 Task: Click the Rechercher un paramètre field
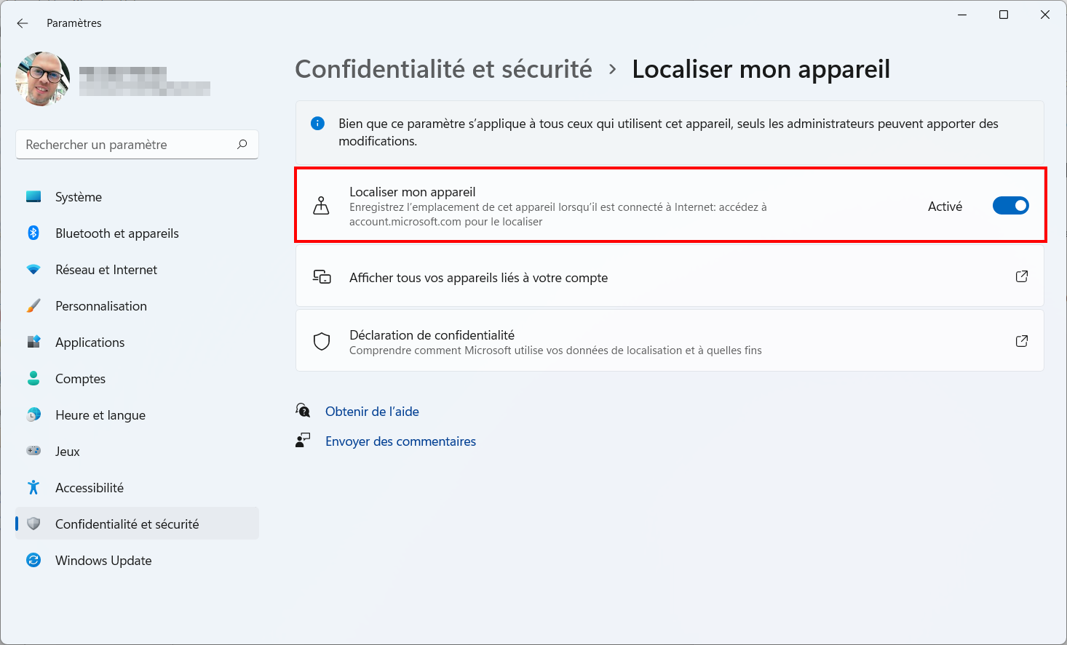[137, 145]
